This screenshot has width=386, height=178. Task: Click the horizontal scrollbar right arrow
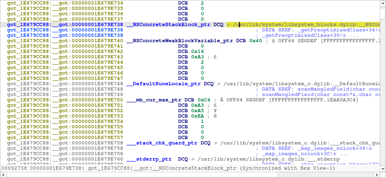(x=376, y=175)
